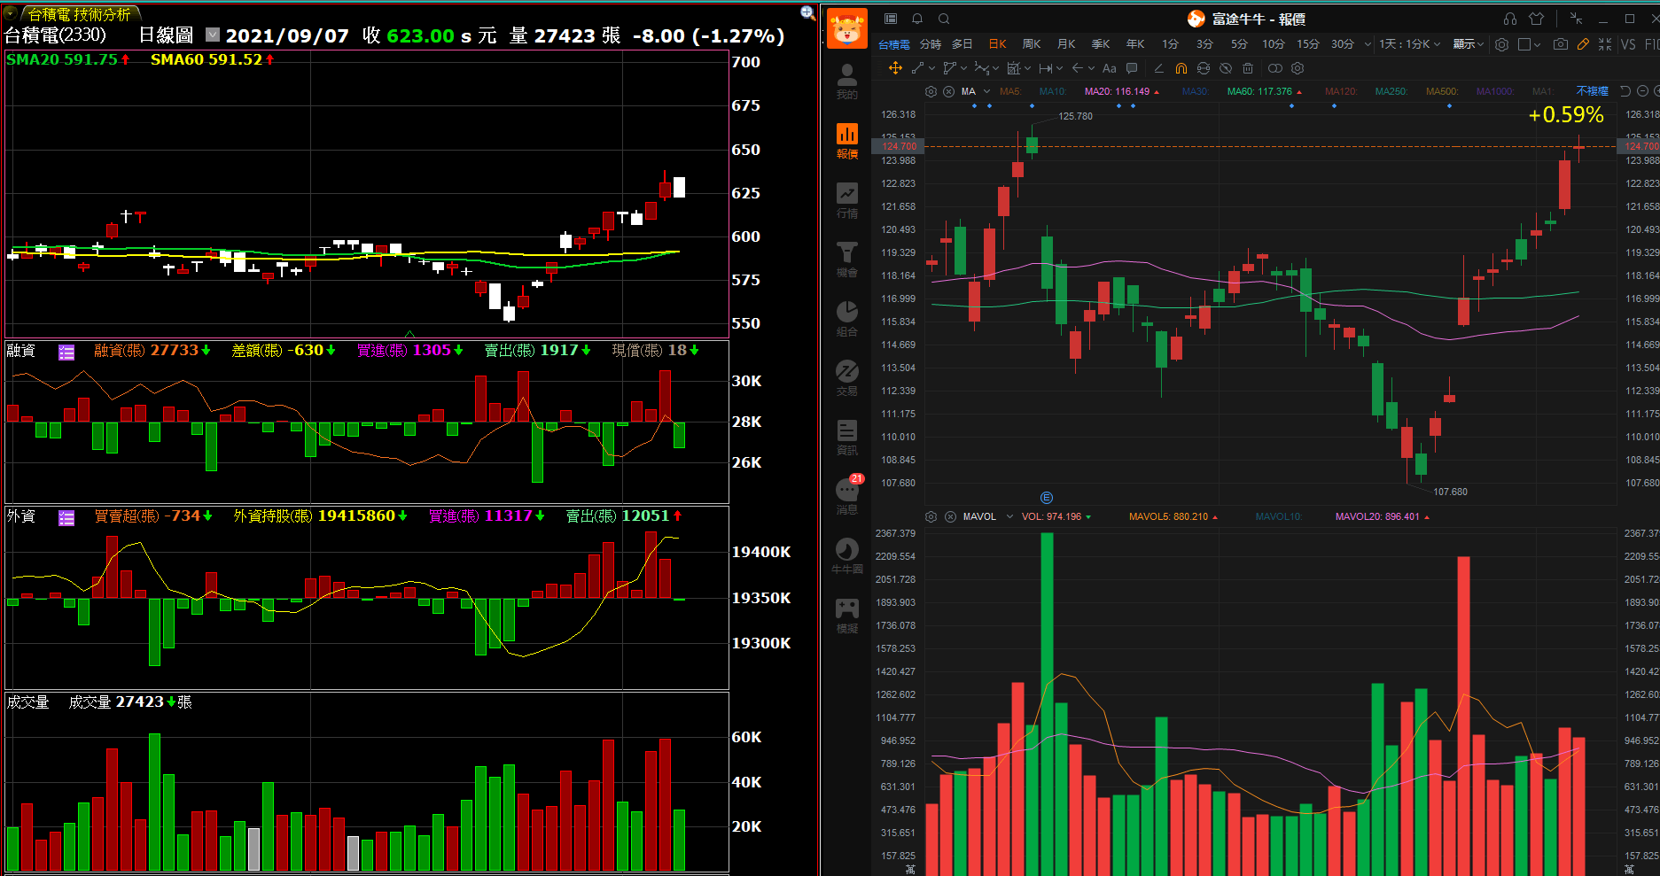The image size is (1660, 876).
Task: Select the crosshair move tool in drawing toolbar
Action: coord(895,68)
